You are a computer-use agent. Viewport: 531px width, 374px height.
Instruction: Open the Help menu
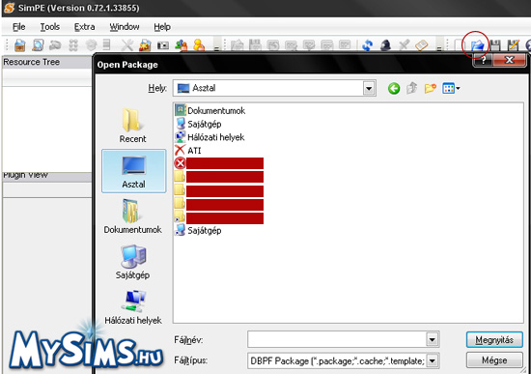[x=162, y=27]
